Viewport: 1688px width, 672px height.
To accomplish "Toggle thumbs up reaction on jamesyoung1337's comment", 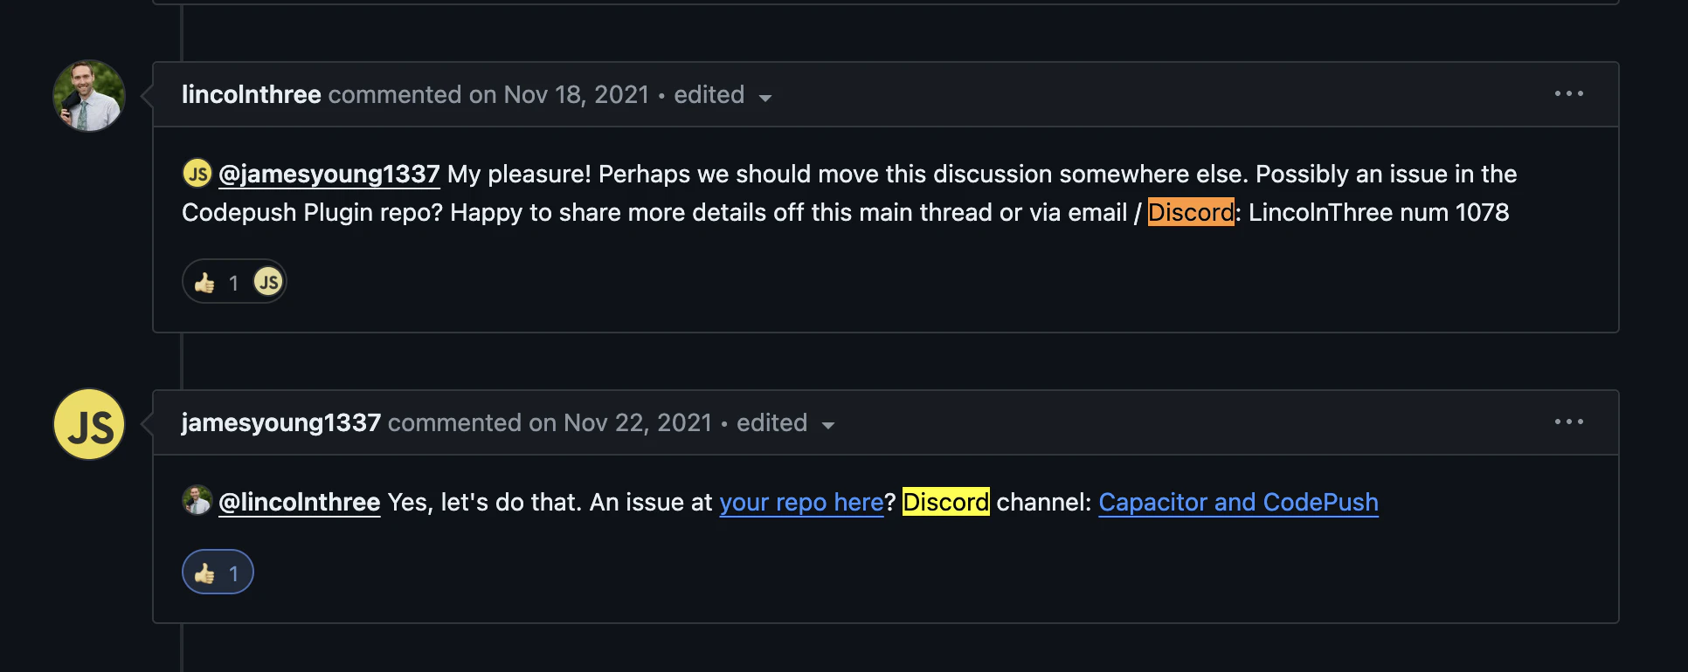I will point(218,573).
